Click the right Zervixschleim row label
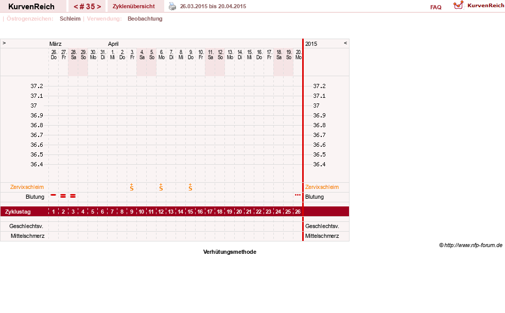Viewport: 505px width, 313px height. [322, 187]
